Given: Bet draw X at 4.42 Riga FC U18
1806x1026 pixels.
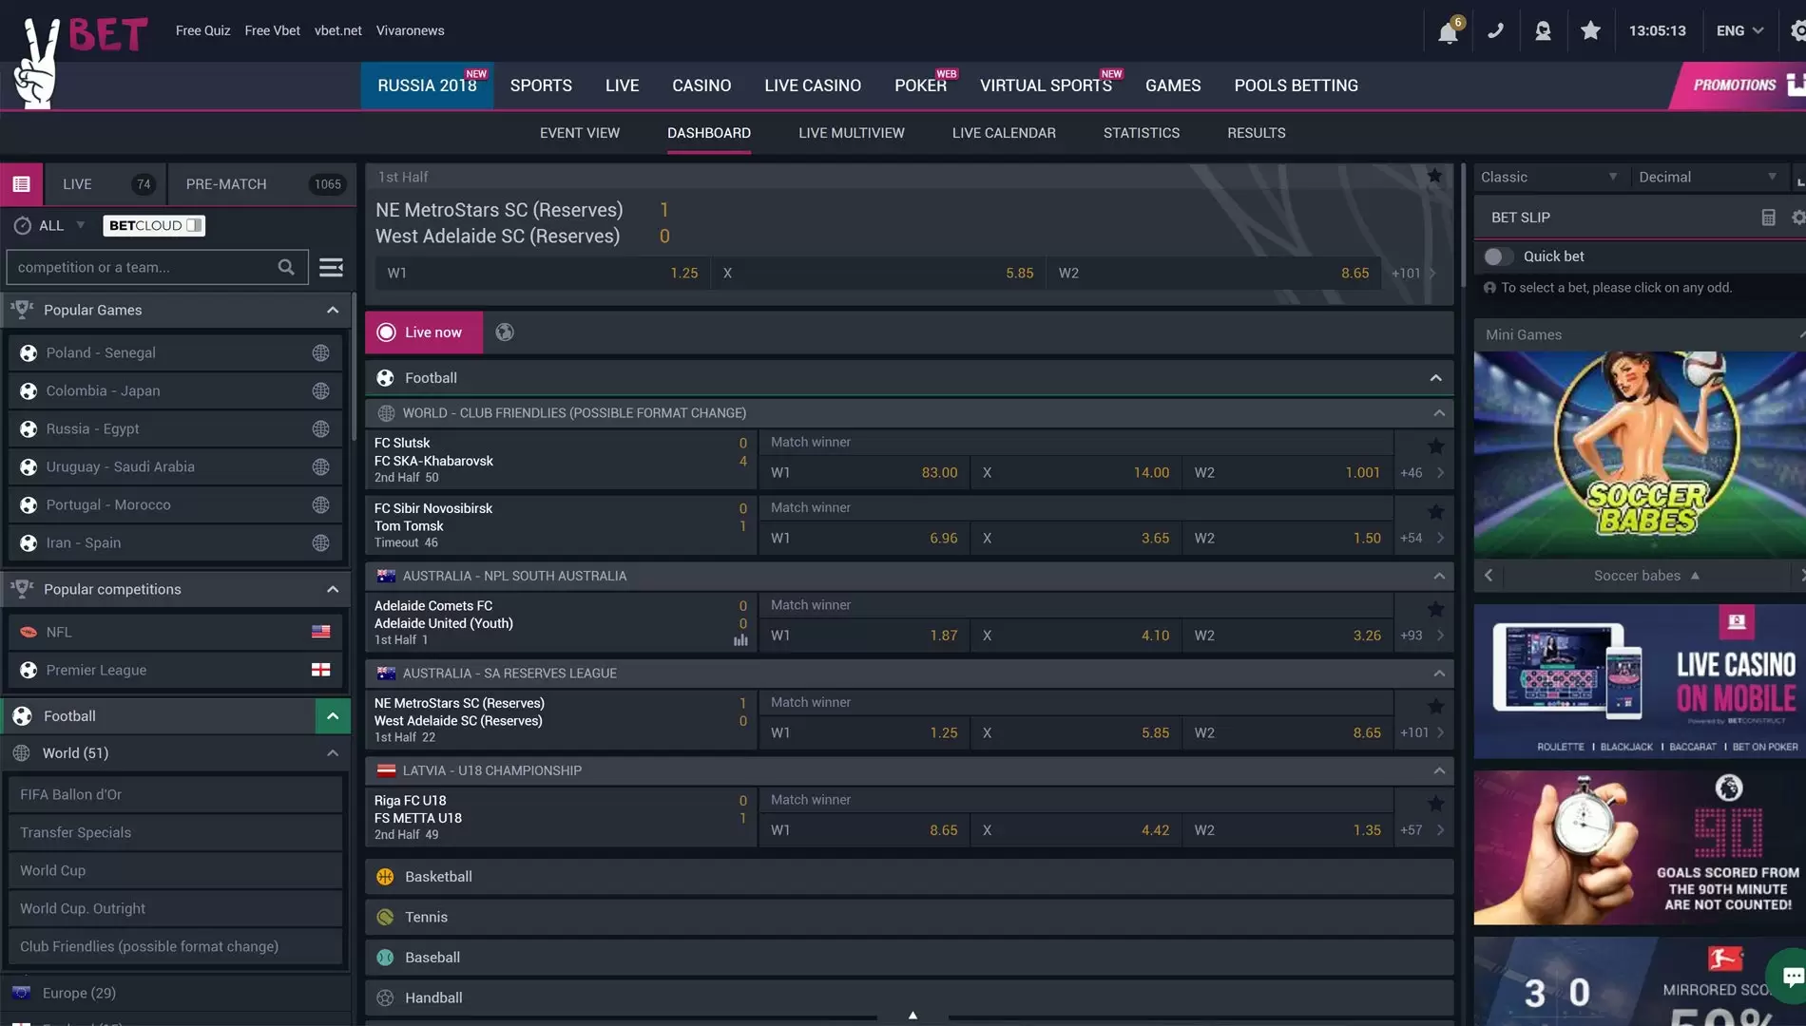Looking at the screenshot, I should (1076, 830).
